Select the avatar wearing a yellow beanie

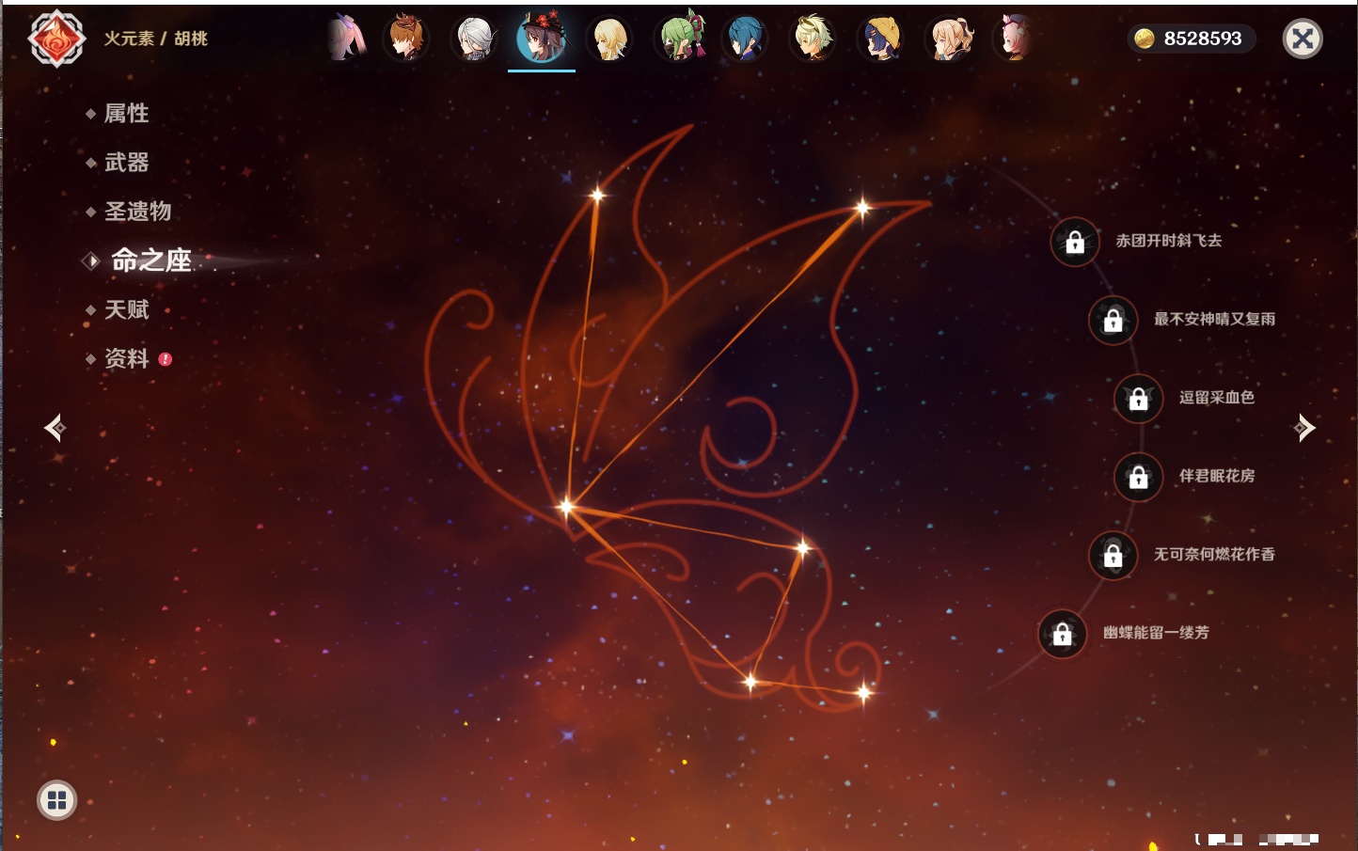(880, 39)
